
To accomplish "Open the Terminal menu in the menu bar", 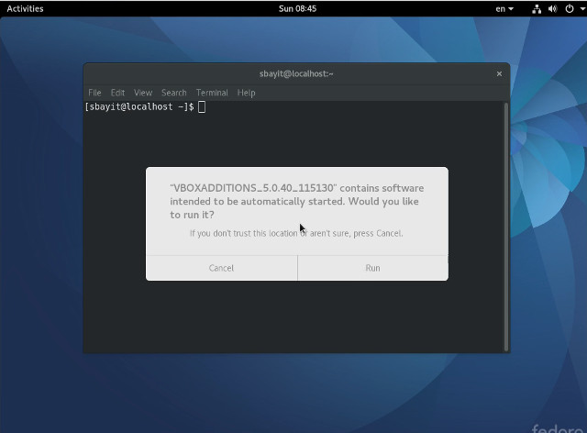I will tap(212, 93).
